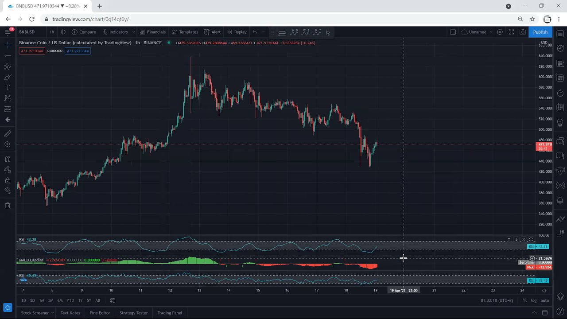Viewport: 567px width, 319px height.
Task: Click the blue Publish button
Action: [x=540, y=32]
